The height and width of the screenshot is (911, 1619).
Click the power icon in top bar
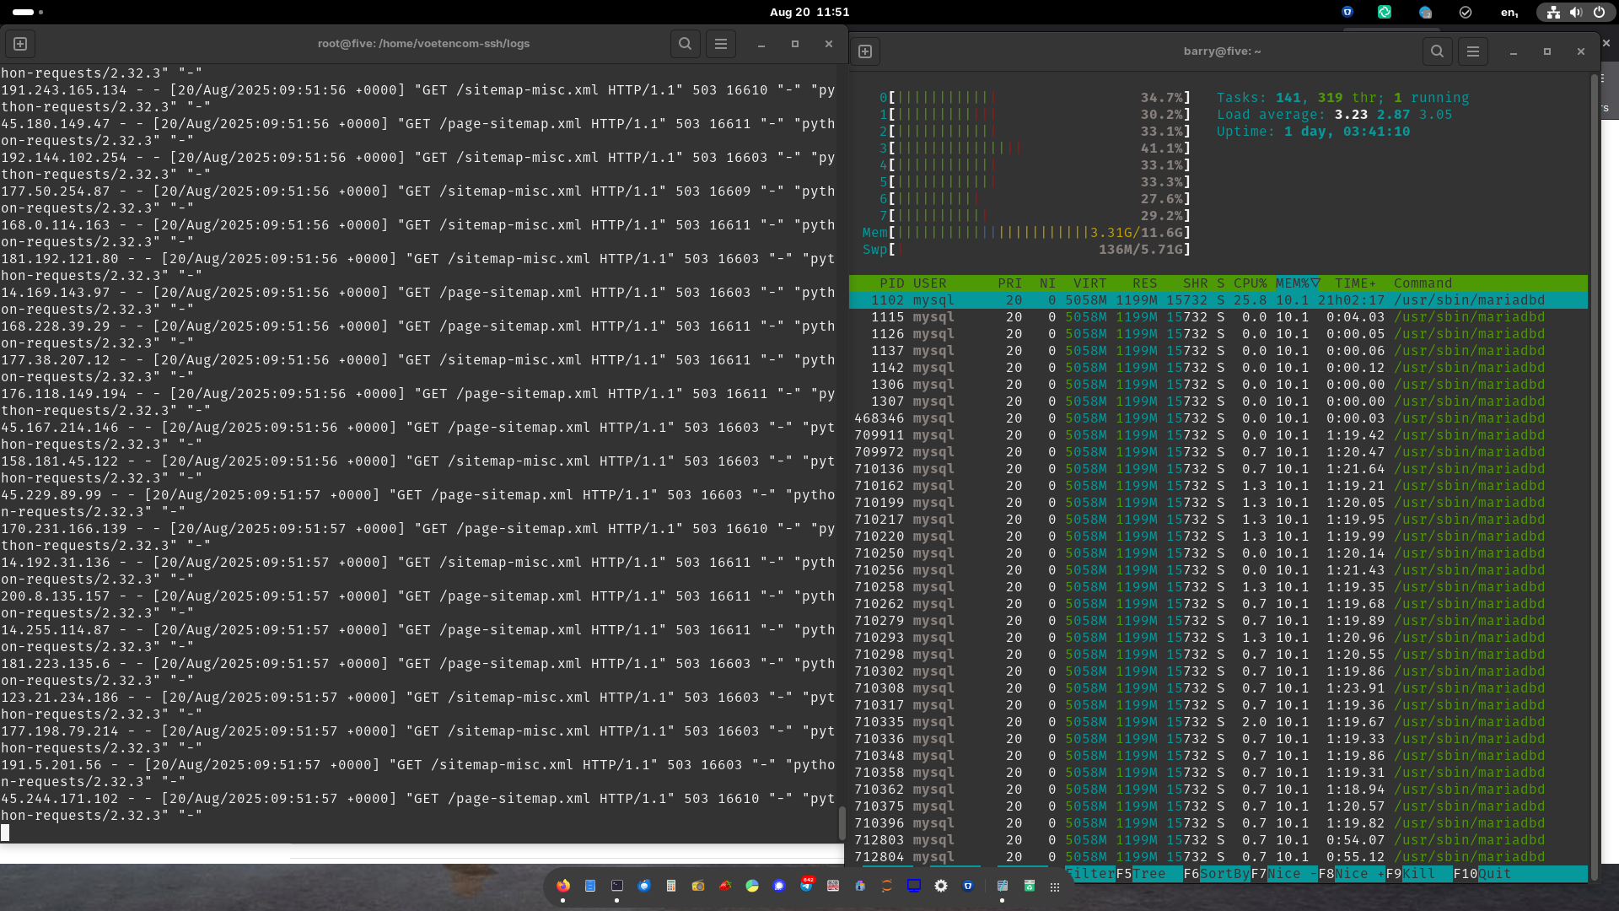point(1599,12)
